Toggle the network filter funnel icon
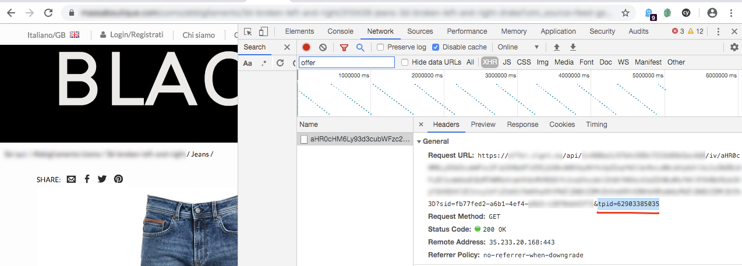 coord(344,47)
